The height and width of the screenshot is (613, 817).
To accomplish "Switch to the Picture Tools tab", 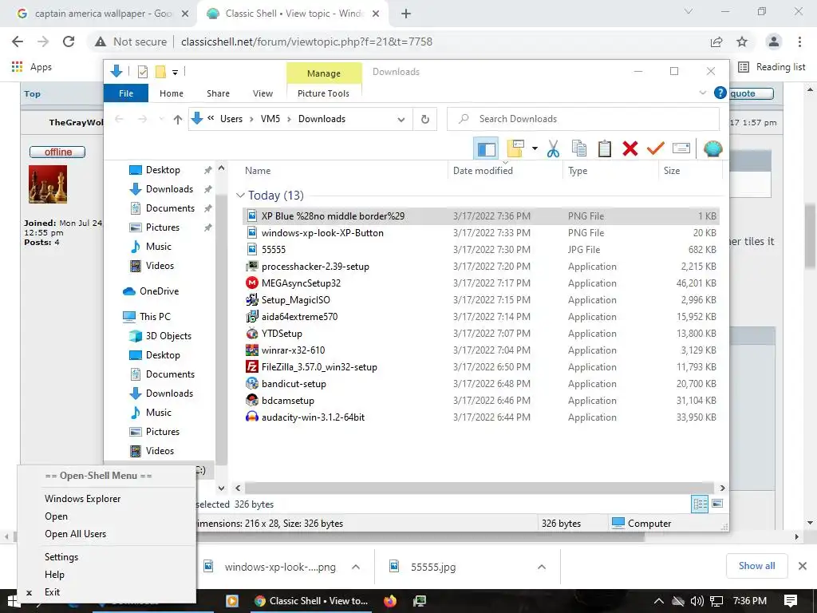I will pos(323,93).
